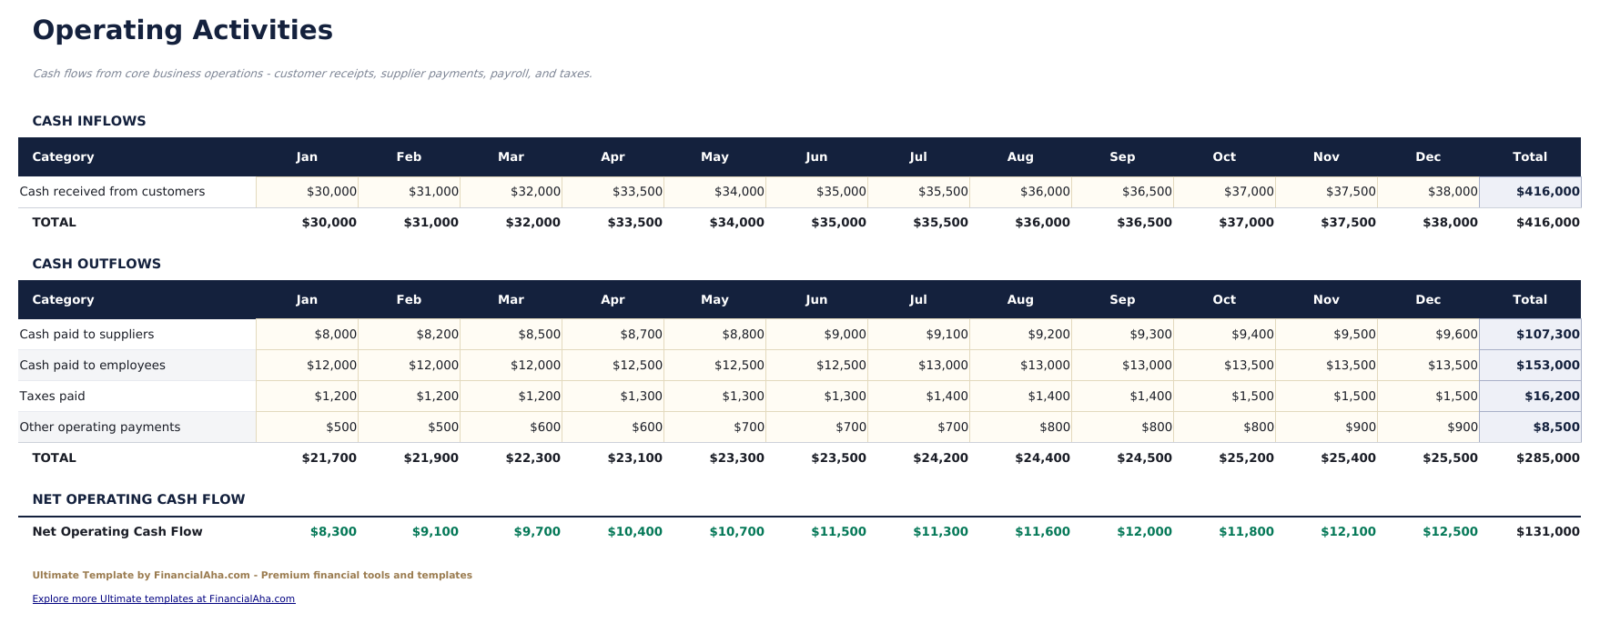
Task: Select the Total column header in Cash Outflows table
Action: click(x=1530, y=300)
